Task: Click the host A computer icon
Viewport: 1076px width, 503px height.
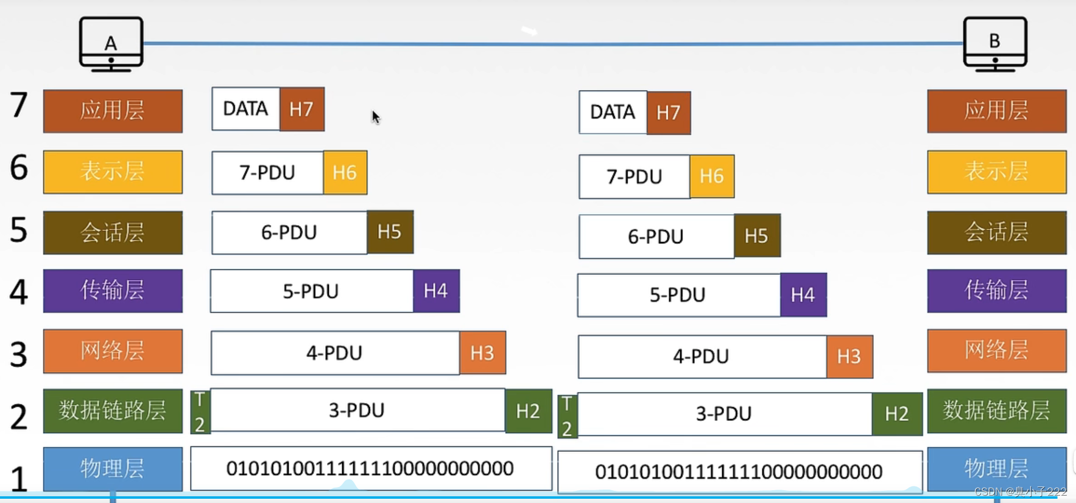Action: pyautogui.click(x=111, y=44)
